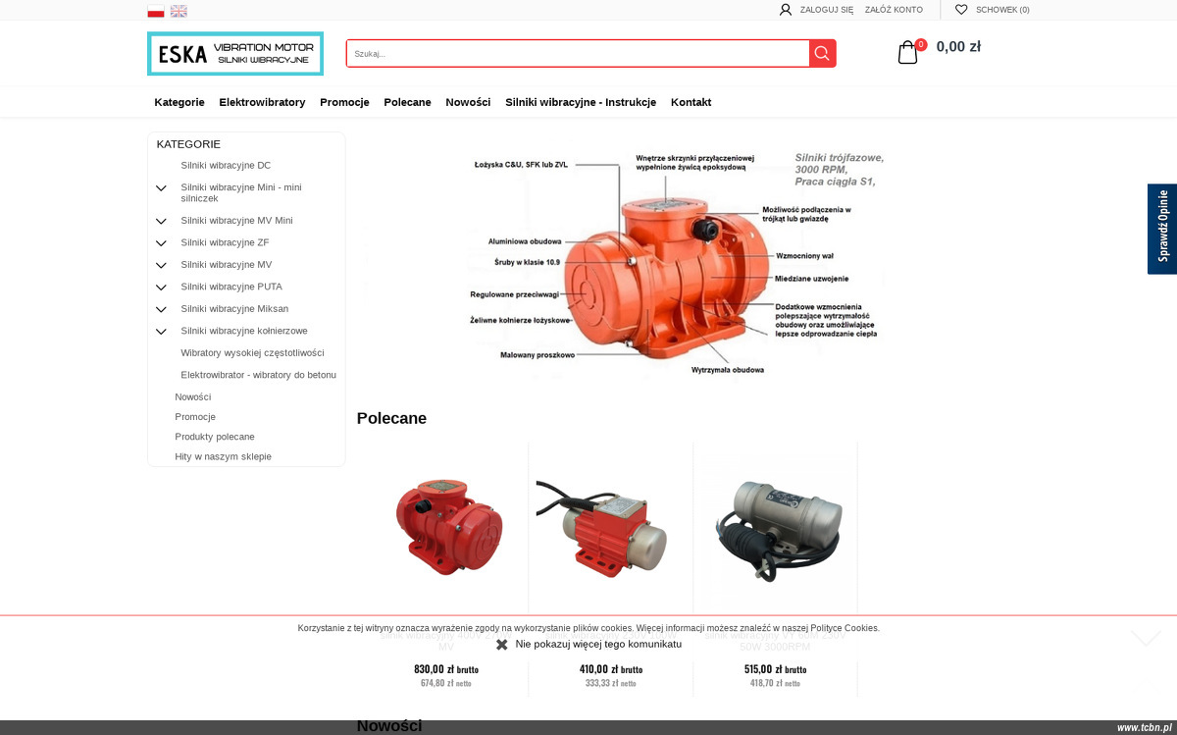Open ZAŁÓŻ KONTO register link
The image size is (1177, 735).
point(894,10)
